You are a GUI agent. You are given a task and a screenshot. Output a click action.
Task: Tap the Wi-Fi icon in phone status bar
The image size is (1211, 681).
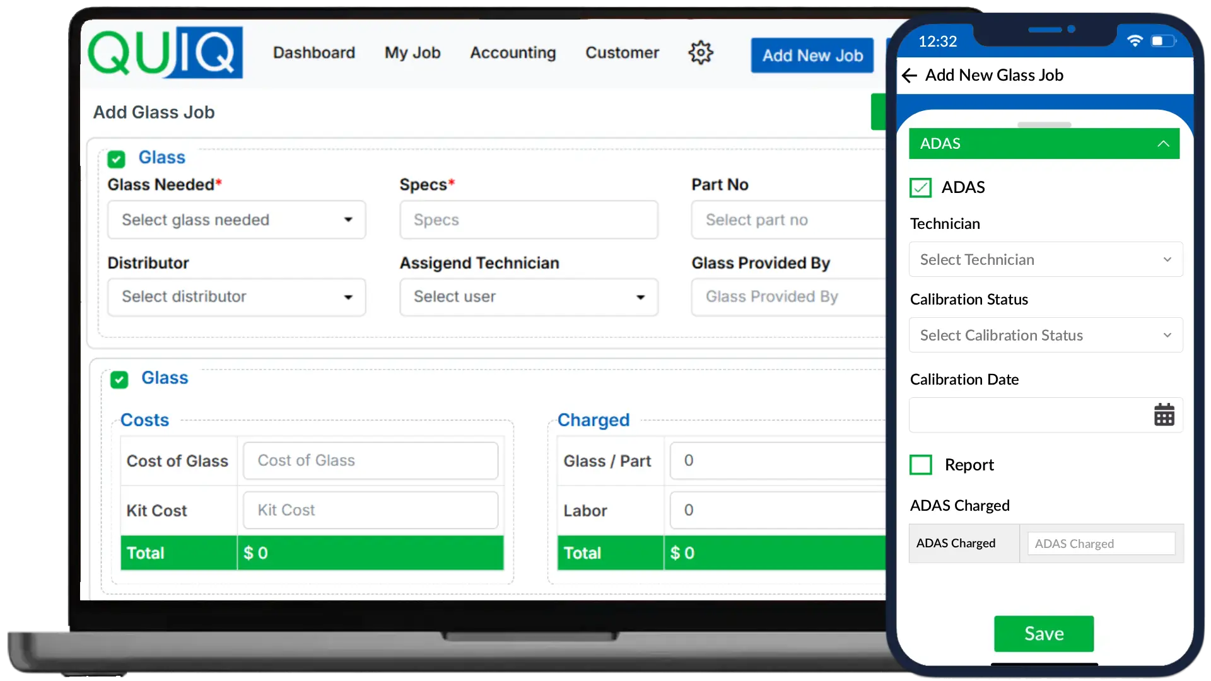(x=1134, y=41)
